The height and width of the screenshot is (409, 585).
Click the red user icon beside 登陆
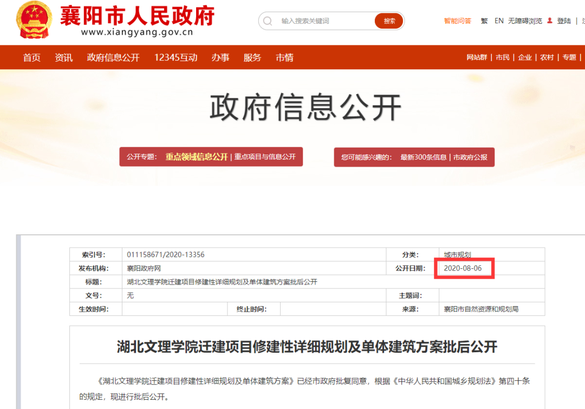click(x=550, y=21)
